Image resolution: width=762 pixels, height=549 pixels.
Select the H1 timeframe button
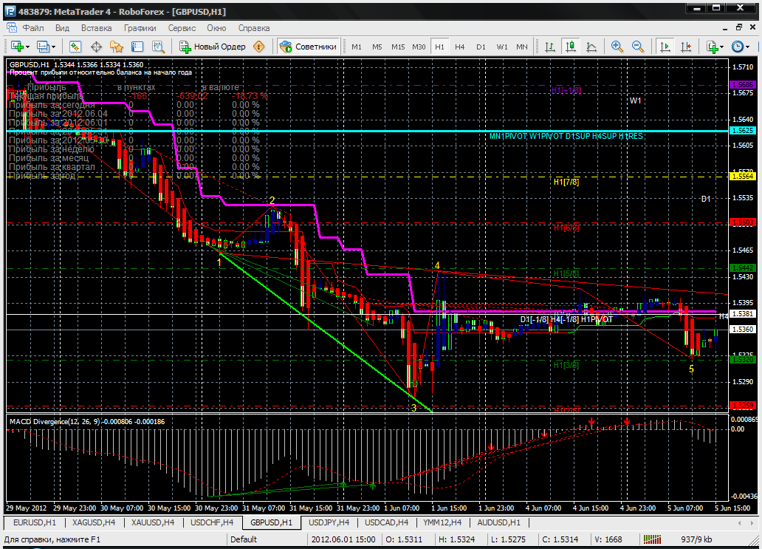[439, 47]
